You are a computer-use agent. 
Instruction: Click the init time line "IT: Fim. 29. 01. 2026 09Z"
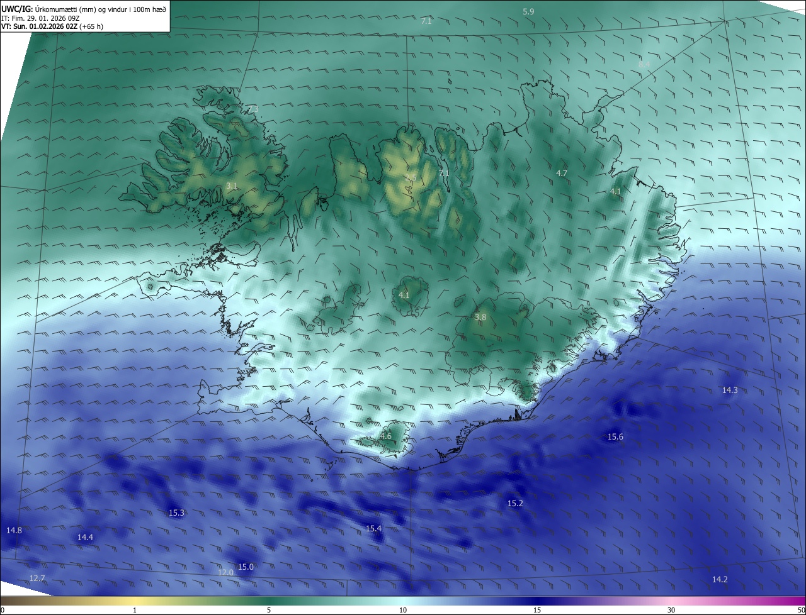(x=40, y=18)
